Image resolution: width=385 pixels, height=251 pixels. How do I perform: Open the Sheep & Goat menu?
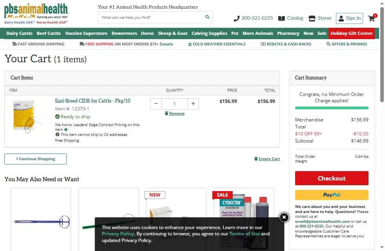(173, 33)
